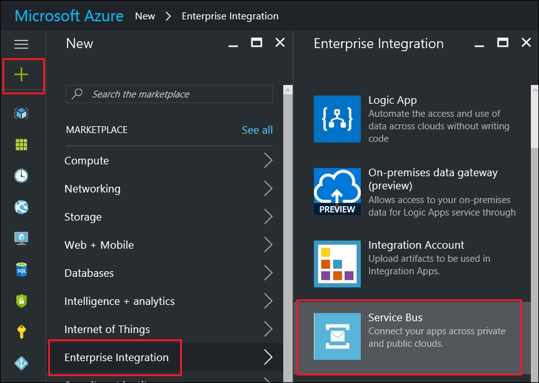This screenshot has width=539, height=383.
Task: Click the Integration Account description text
Action: tap(430, 265)
